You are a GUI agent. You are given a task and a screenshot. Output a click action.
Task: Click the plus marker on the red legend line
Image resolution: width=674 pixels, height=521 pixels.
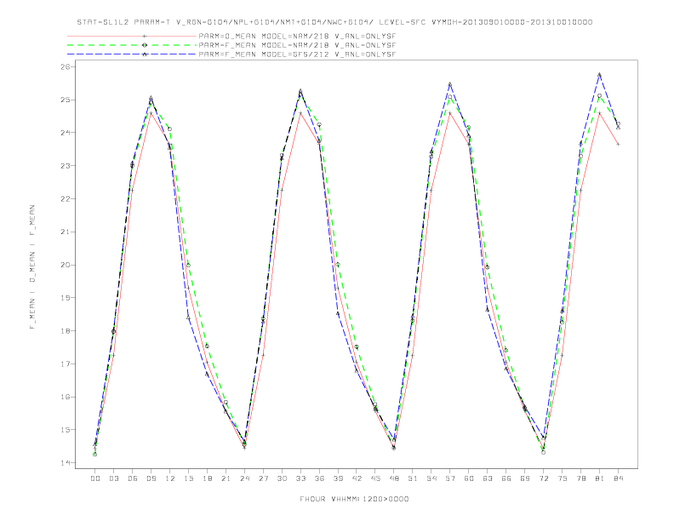pos(145,36)
